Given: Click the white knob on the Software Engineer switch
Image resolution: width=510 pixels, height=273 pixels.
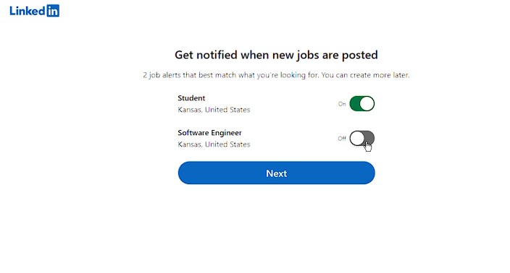Looking at the screenshot, I should 357,139.
